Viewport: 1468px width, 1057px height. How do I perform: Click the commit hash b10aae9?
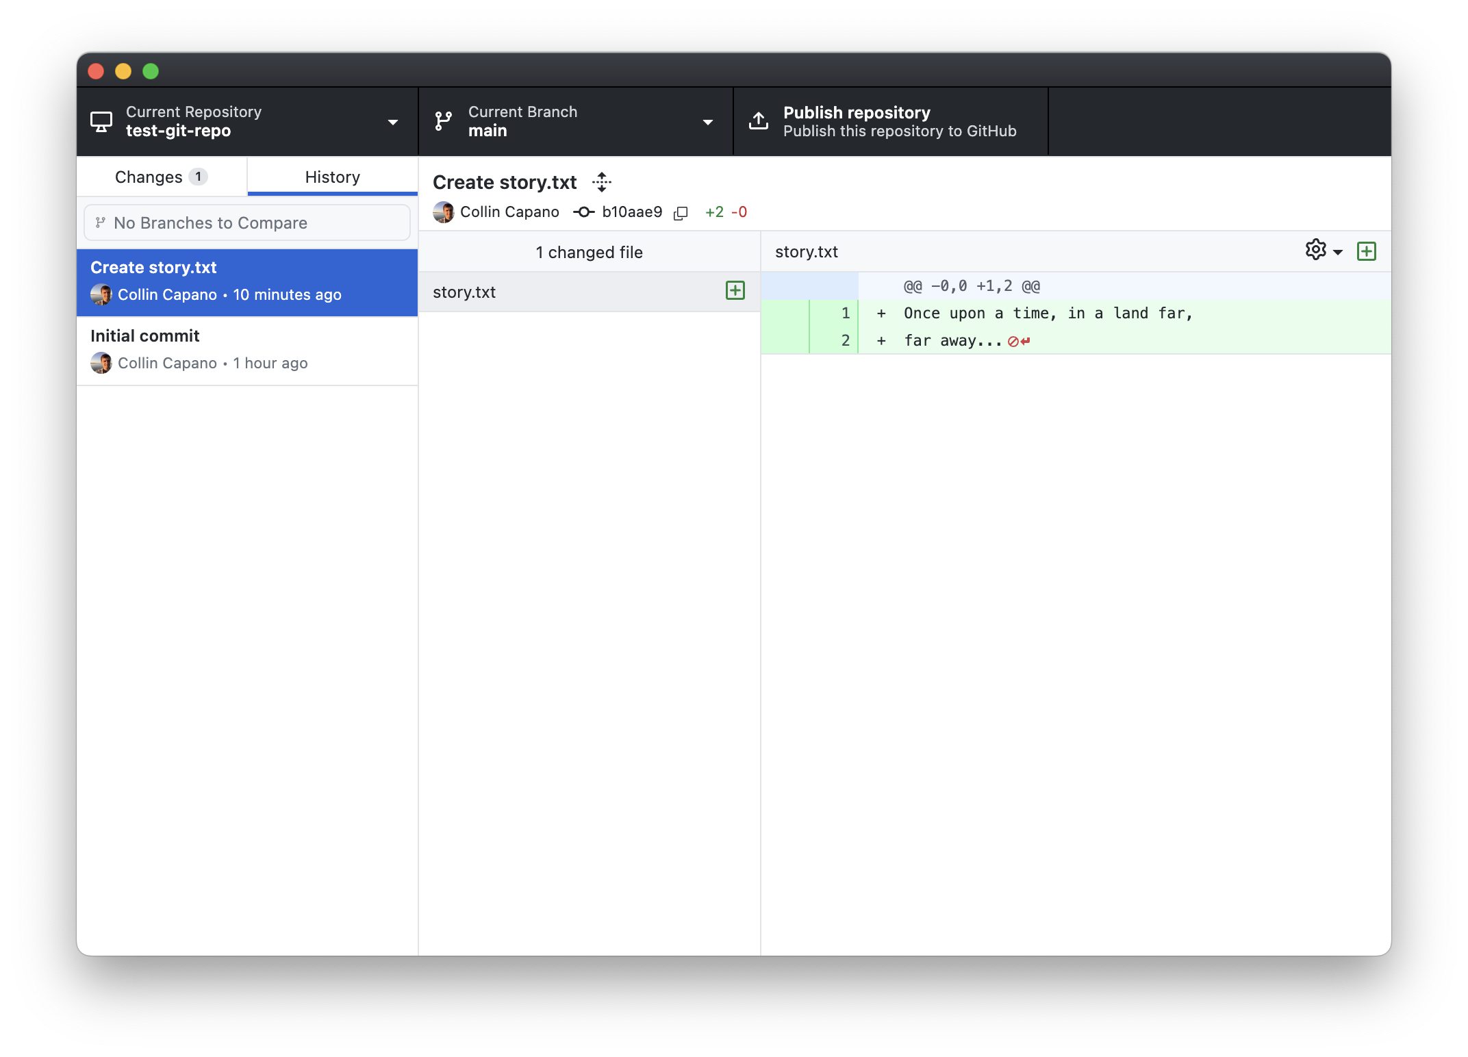click(x=632, y=212)
